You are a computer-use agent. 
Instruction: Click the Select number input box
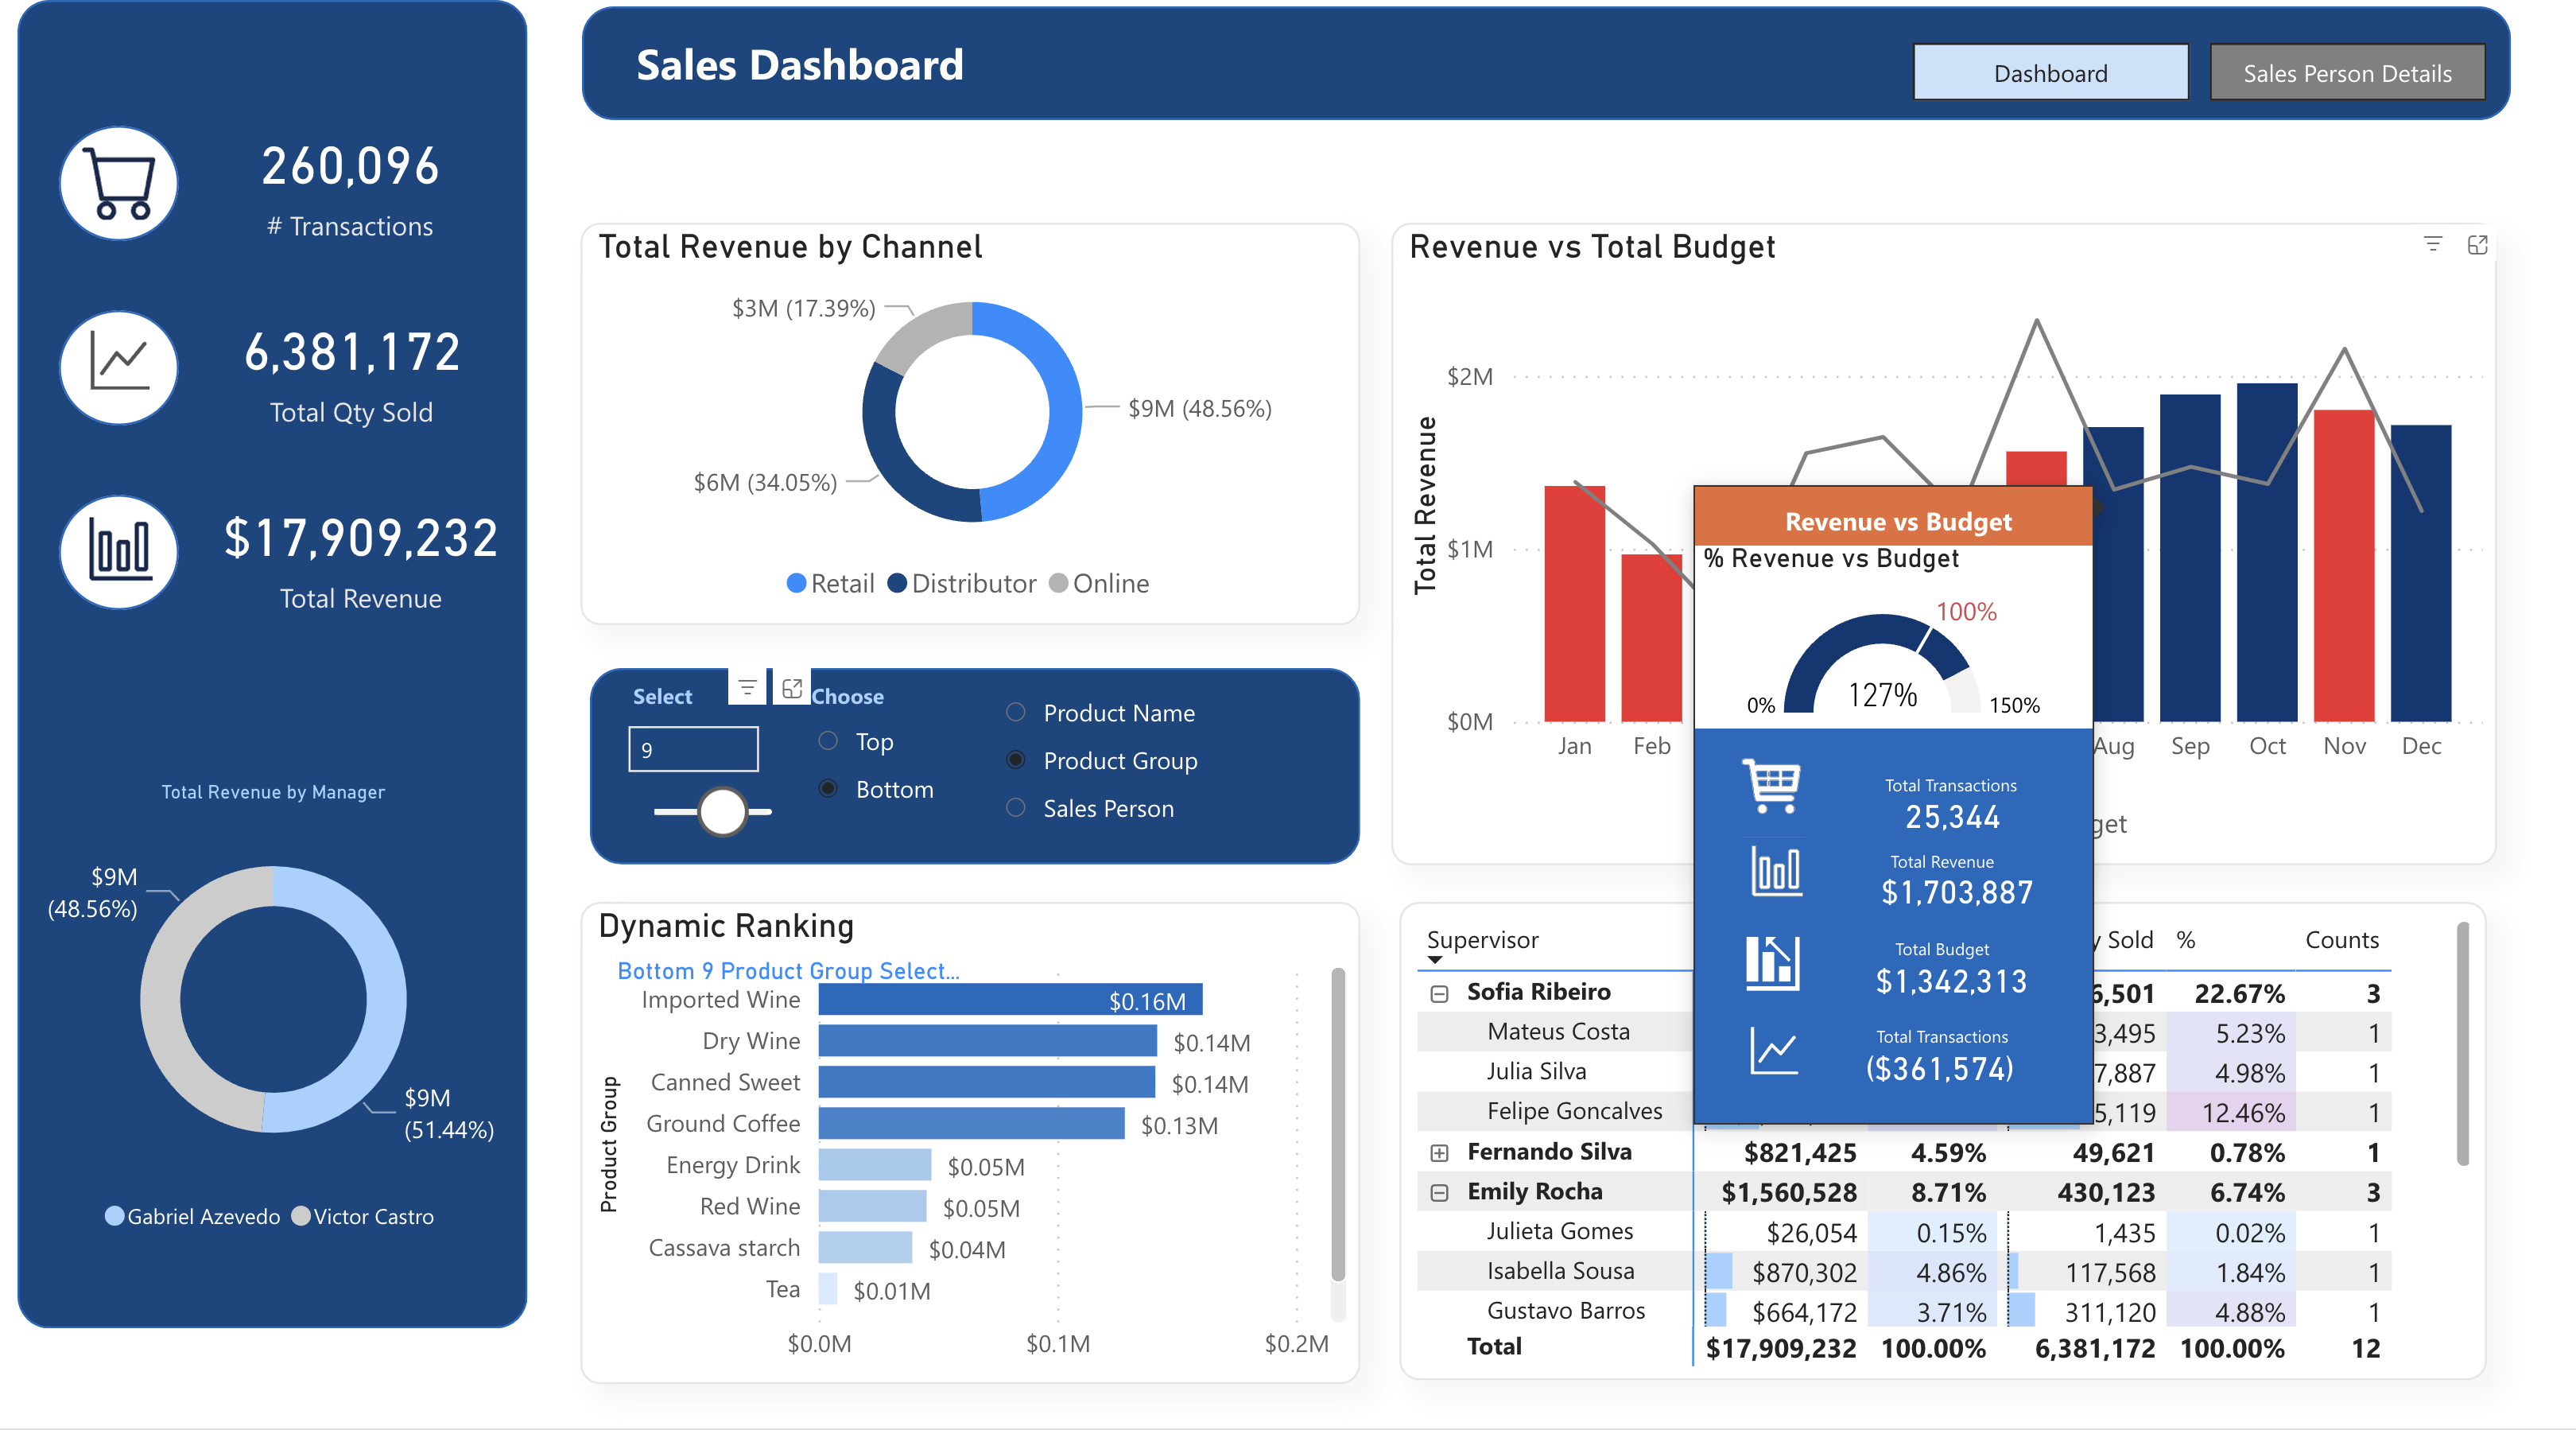click(693, 749)
